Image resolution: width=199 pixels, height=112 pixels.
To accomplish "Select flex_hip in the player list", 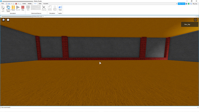I will [189, 24].
